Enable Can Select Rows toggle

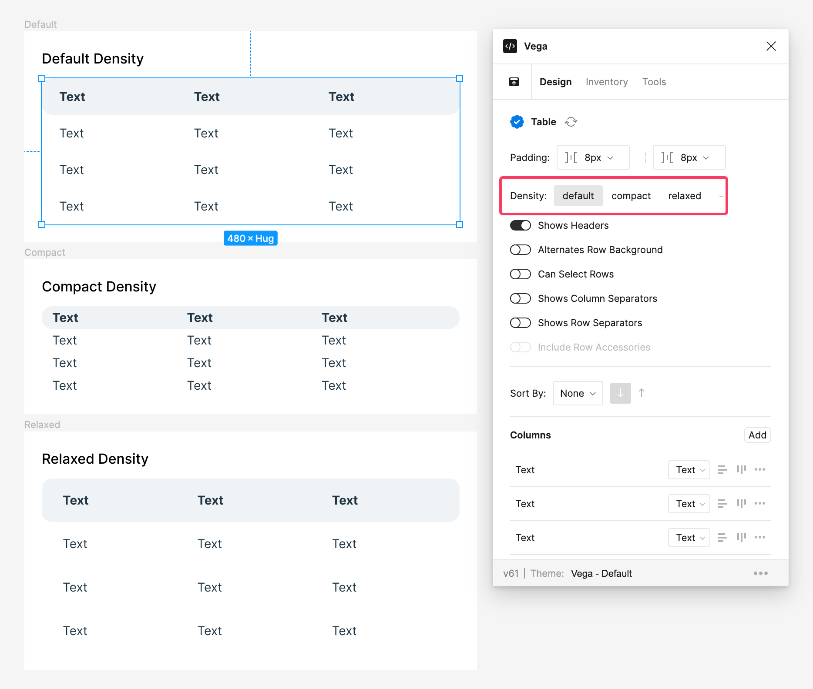click(521, 274)
